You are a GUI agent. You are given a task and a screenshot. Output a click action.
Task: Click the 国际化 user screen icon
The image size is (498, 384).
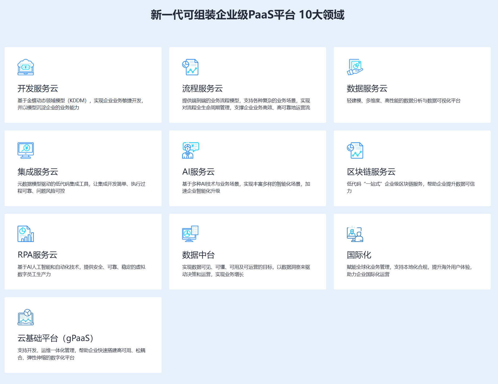point(355,234)
